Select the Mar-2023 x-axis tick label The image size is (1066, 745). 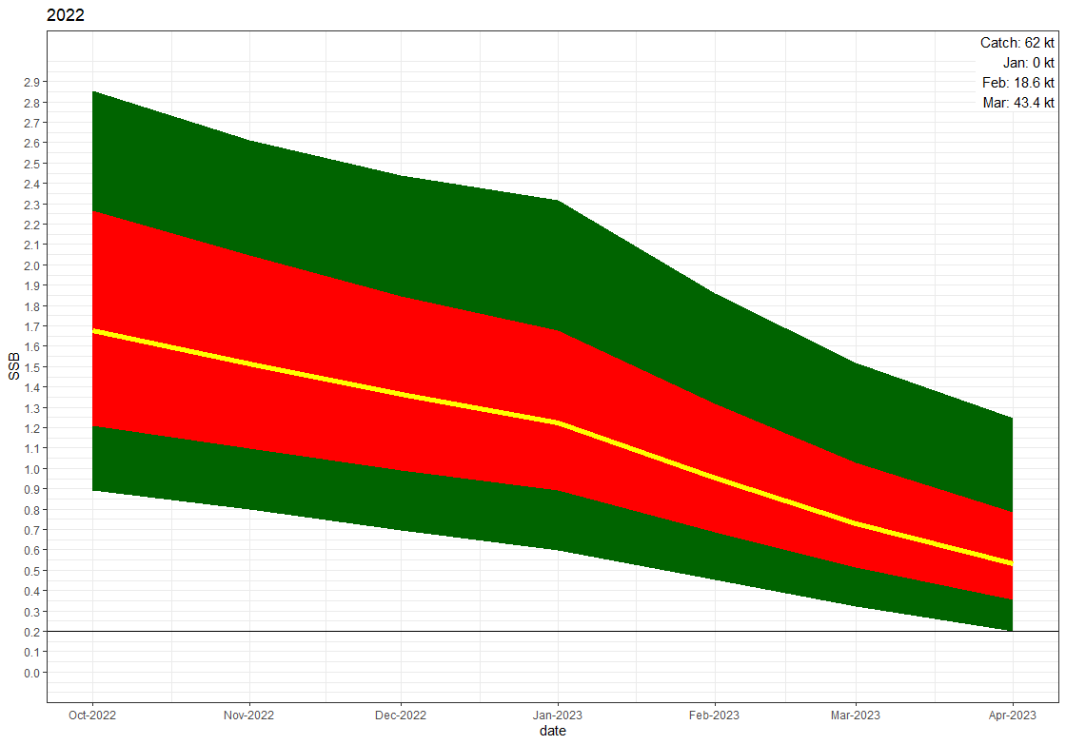(x=856, y=716)
